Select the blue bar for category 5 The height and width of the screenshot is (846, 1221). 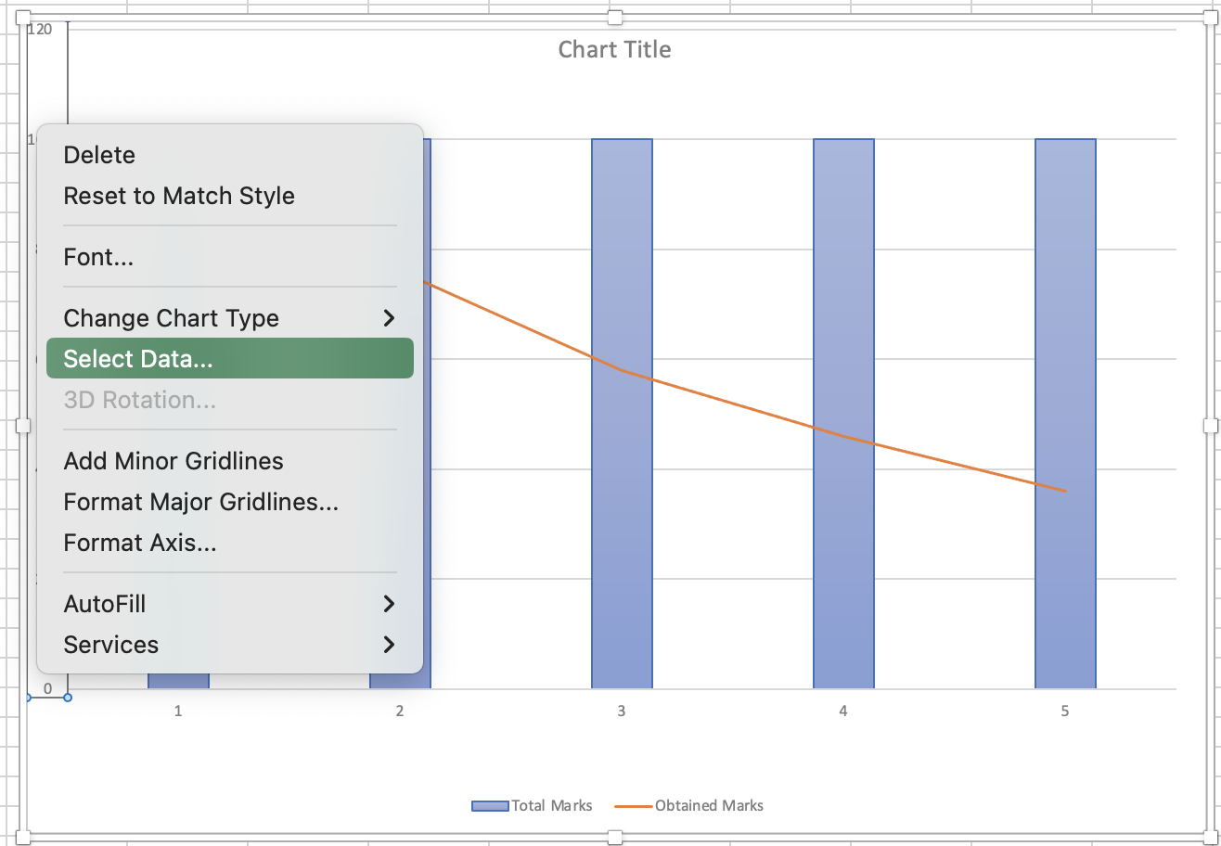pos(1065,414)
